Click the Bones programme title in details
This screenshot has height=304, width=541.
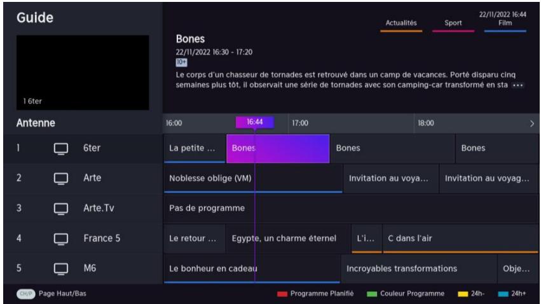click(190, 39)
